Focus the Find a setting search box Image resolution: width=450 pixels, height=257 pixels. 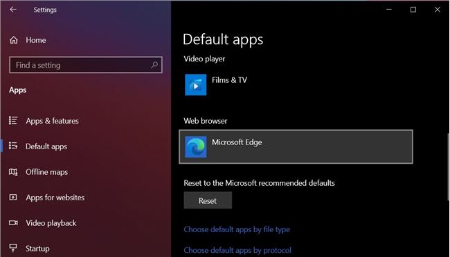86,65
